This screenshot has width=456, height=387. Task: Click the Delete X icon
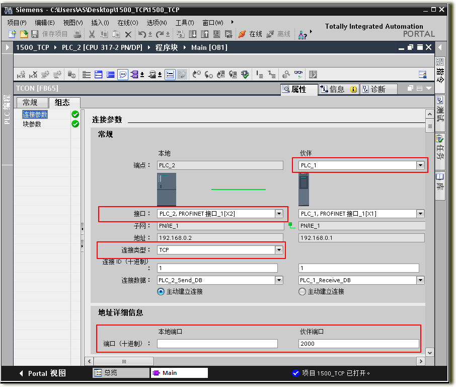coord(128,34)
